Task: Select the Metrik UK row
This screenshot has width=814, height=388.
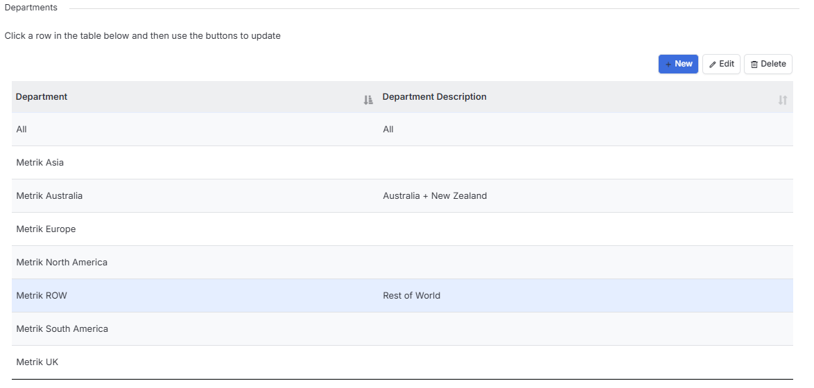Action: point(402,362)
